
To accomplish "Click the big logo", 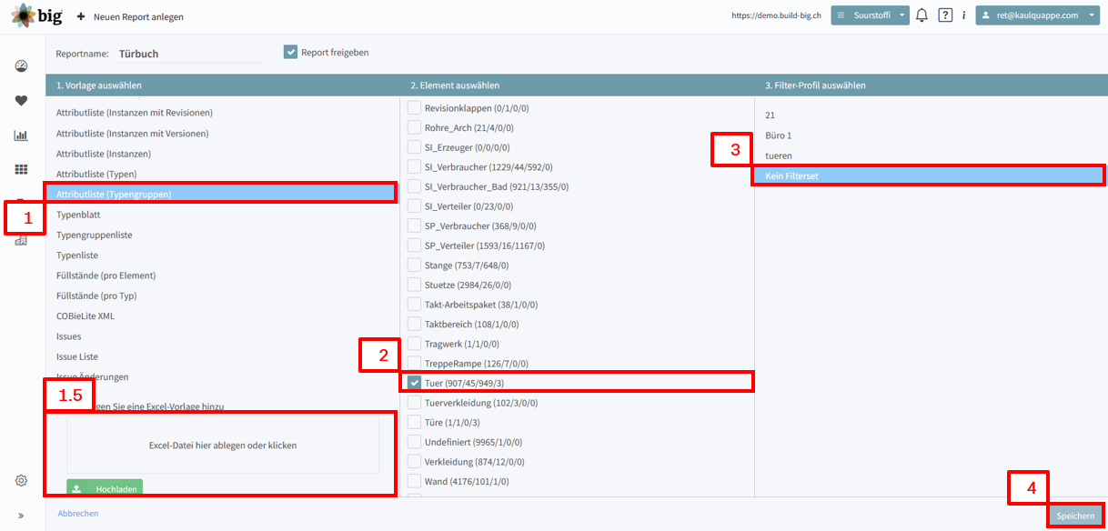I will (x=36, y=15).
